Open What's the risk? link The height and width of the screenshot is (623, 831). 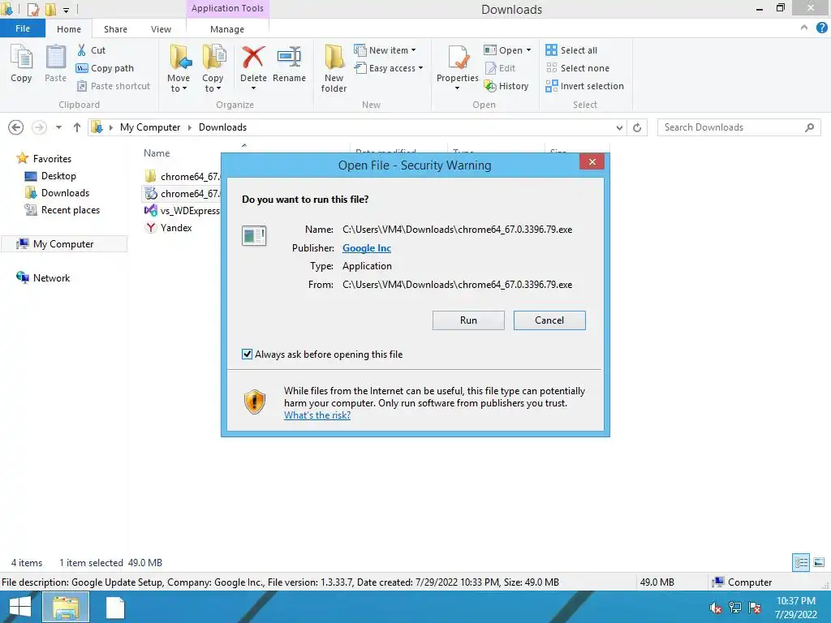(317, 415)
